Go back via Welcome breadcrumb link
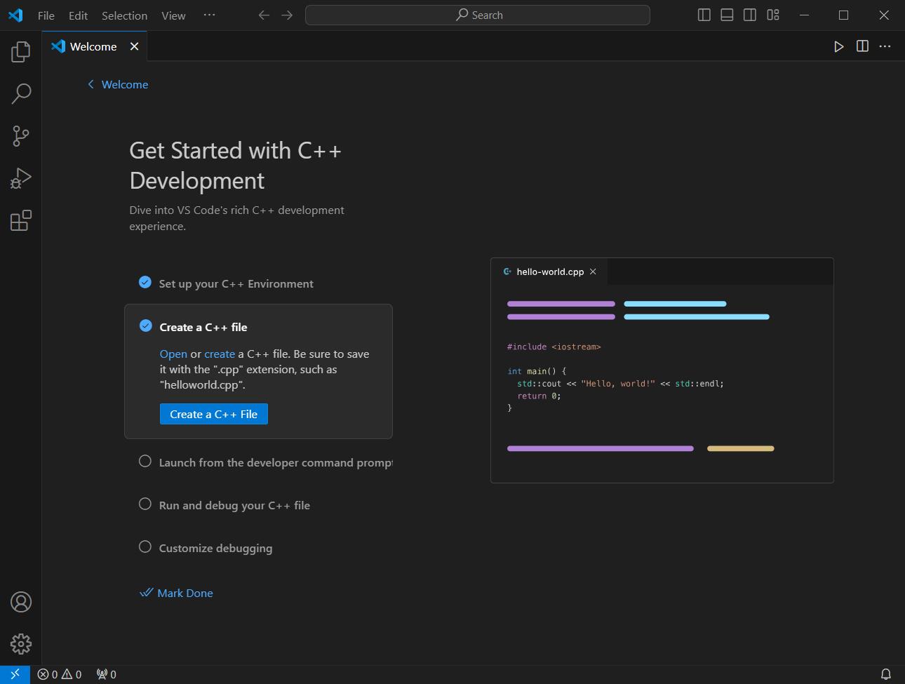Screen dimensions: 905x684 [118, 84]
